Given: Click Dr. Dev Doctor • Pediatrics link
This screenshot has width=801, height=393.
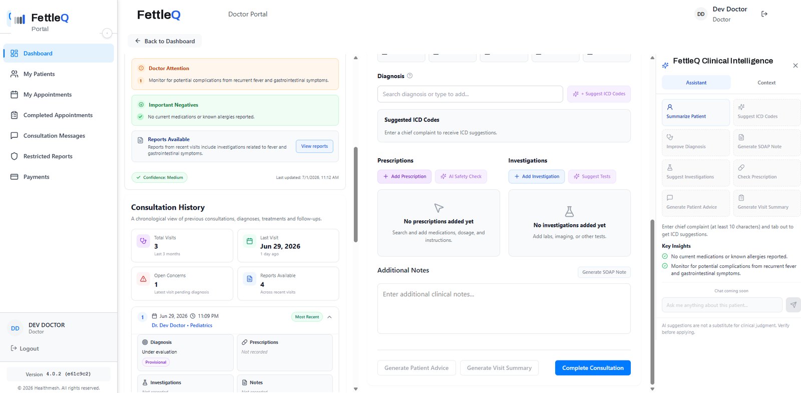Looking at the screenshot, I should (182, 325).
